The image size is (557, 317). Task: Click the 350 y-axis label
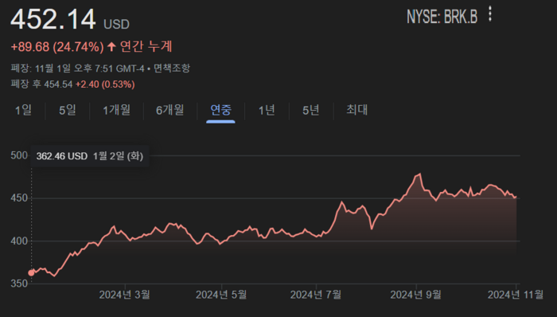[19, 284]
